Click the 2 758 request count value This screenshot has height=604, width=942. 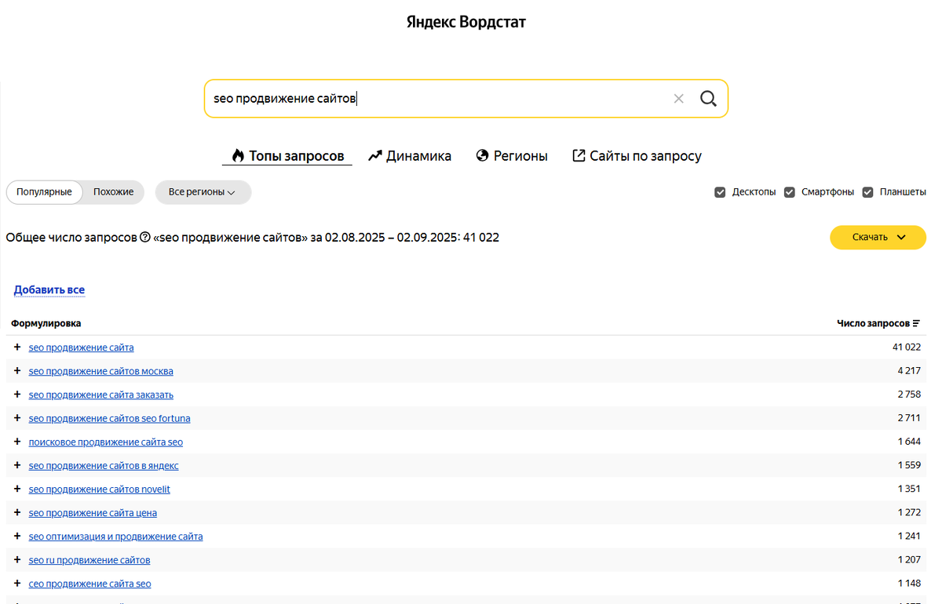pyautogui.click(x=909, y=395)
